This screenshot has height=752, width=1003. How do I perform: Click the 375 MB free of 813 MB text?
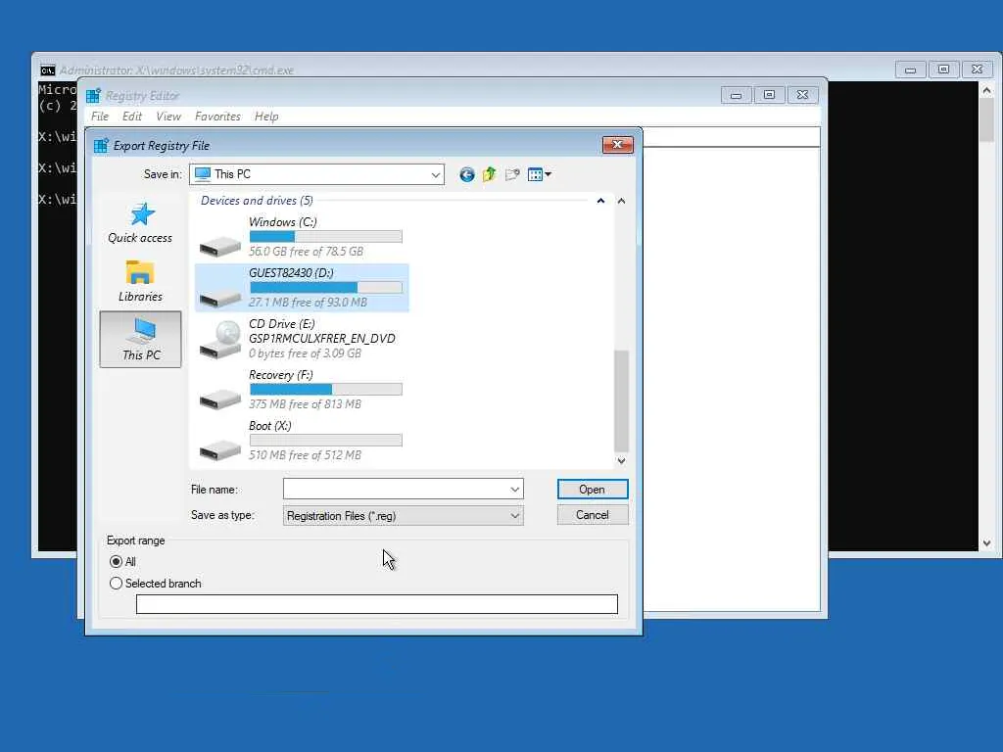[305, 404]
